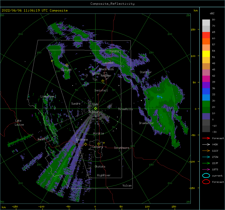Click the Vulcan label

click(127, 186)
